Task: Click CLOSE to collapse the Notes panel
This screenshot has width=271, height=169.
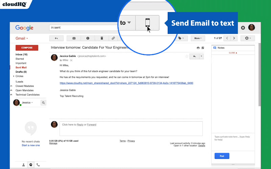Action: (x=233, y=53)
